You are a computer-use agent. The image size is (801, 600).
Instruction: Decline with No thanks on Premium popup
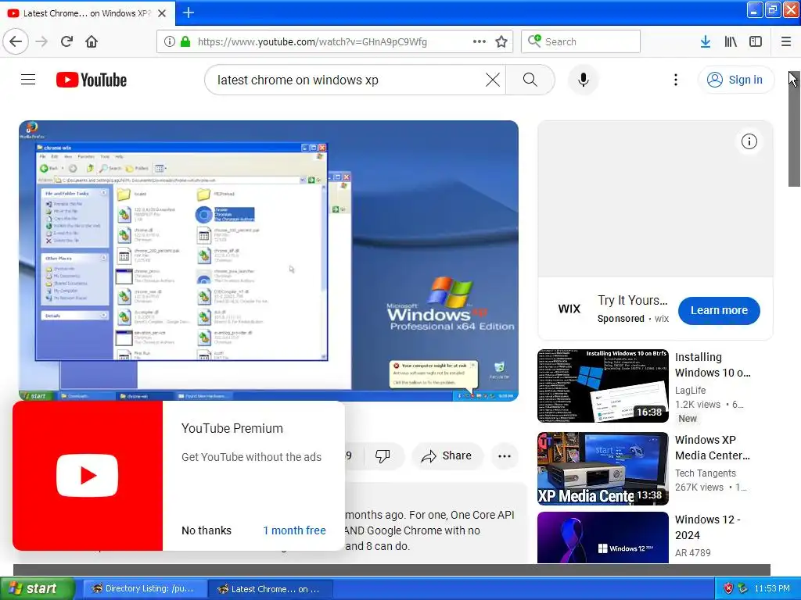[x=207, y=530]
